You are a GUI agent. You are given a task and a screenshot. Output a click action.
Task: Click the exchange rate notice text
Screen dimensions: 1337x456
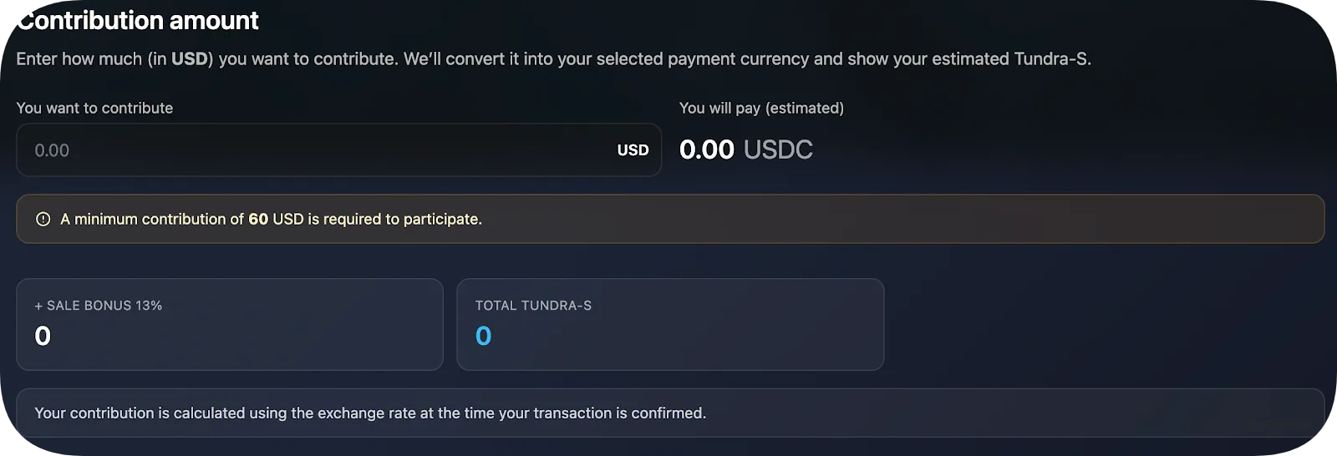point(370,413)
